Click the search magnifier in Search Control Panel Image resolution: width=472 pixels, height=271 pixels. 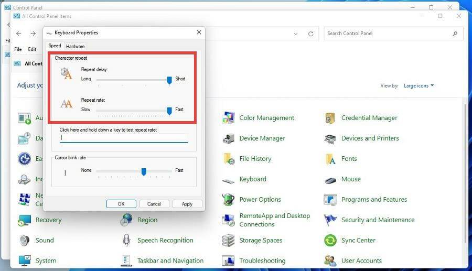[x=455, y=34]
